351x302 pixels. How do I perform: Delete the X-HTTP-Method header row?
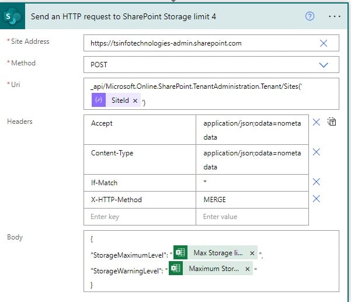[317, 199]
